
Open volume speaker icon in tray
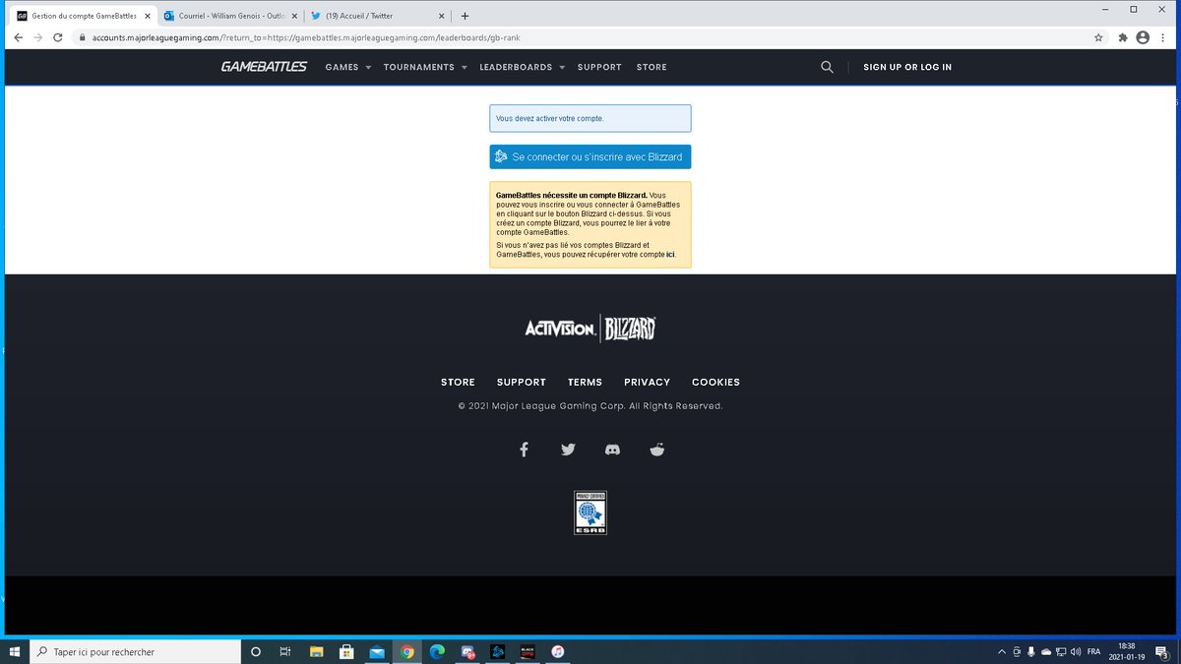click(1076, 651)
